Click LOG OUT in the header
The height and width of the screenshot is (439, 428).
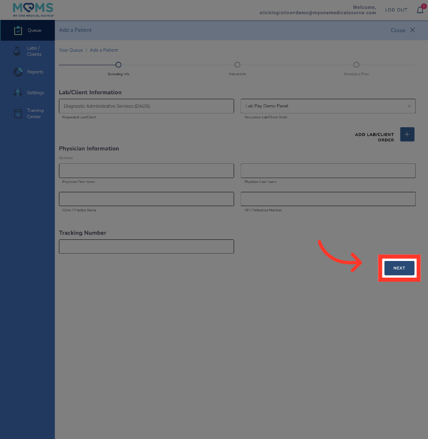(396, 10)
